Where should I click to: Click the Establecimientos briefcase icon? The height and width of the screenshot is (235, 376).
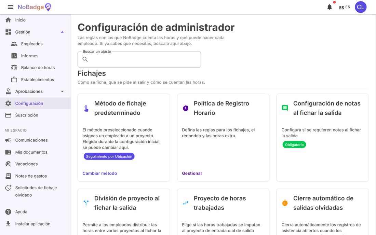pyautogui.click(x=14, y=80)
